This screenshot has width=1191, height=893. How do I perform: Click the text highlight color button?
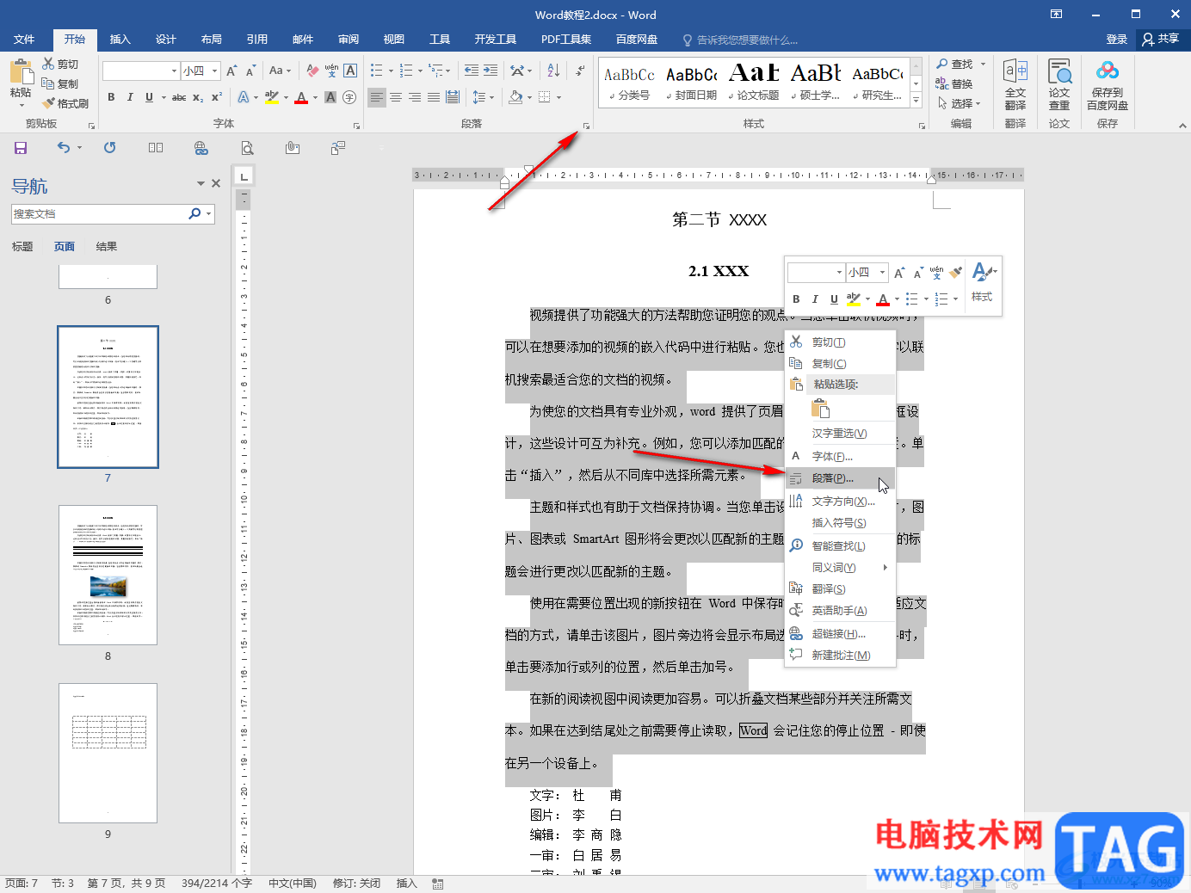pos(272,97)
